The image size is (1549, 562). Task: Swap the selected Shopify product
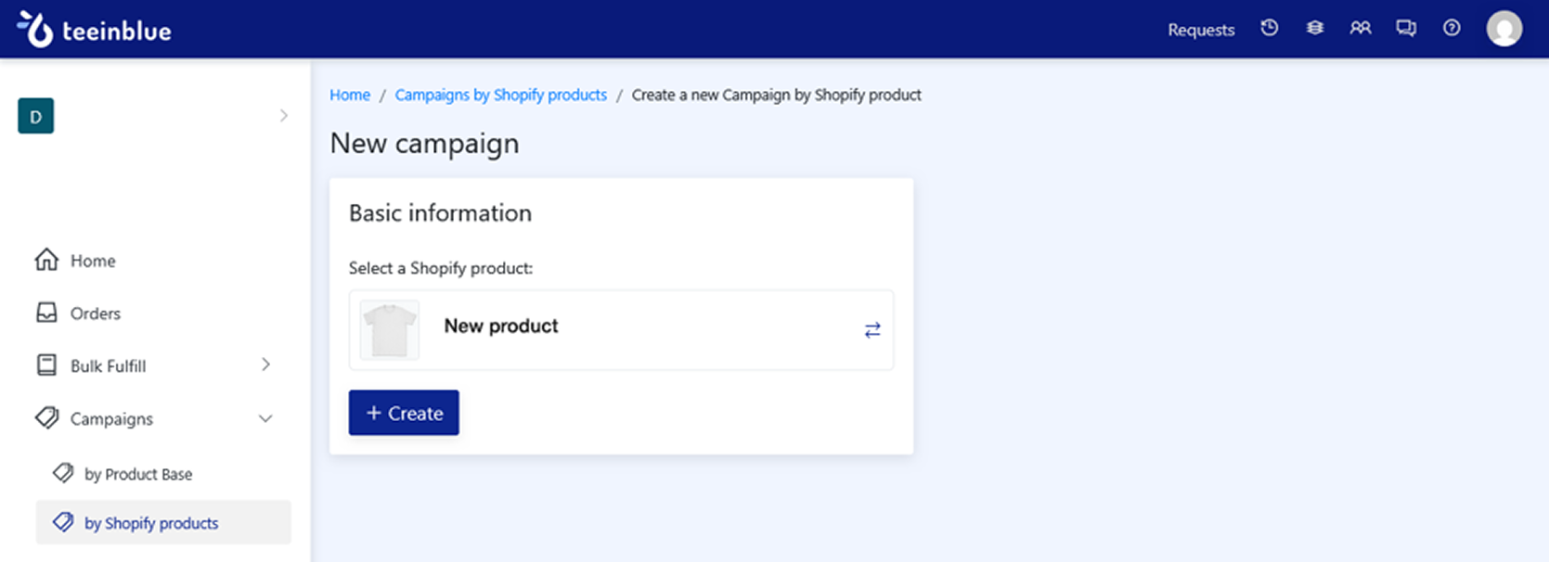pyautogui.click(x=872, y=330)
